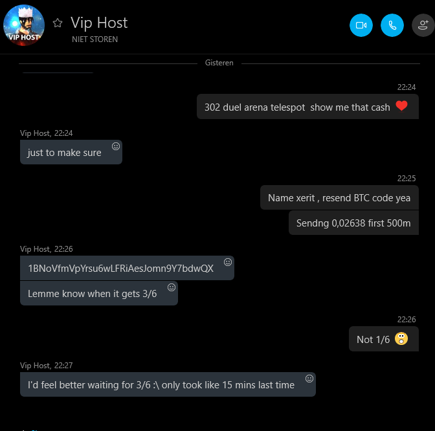Screen dimensions: 435x431
Task: Select the 'Not 1/6' message bubble
Action: (384, 339)
